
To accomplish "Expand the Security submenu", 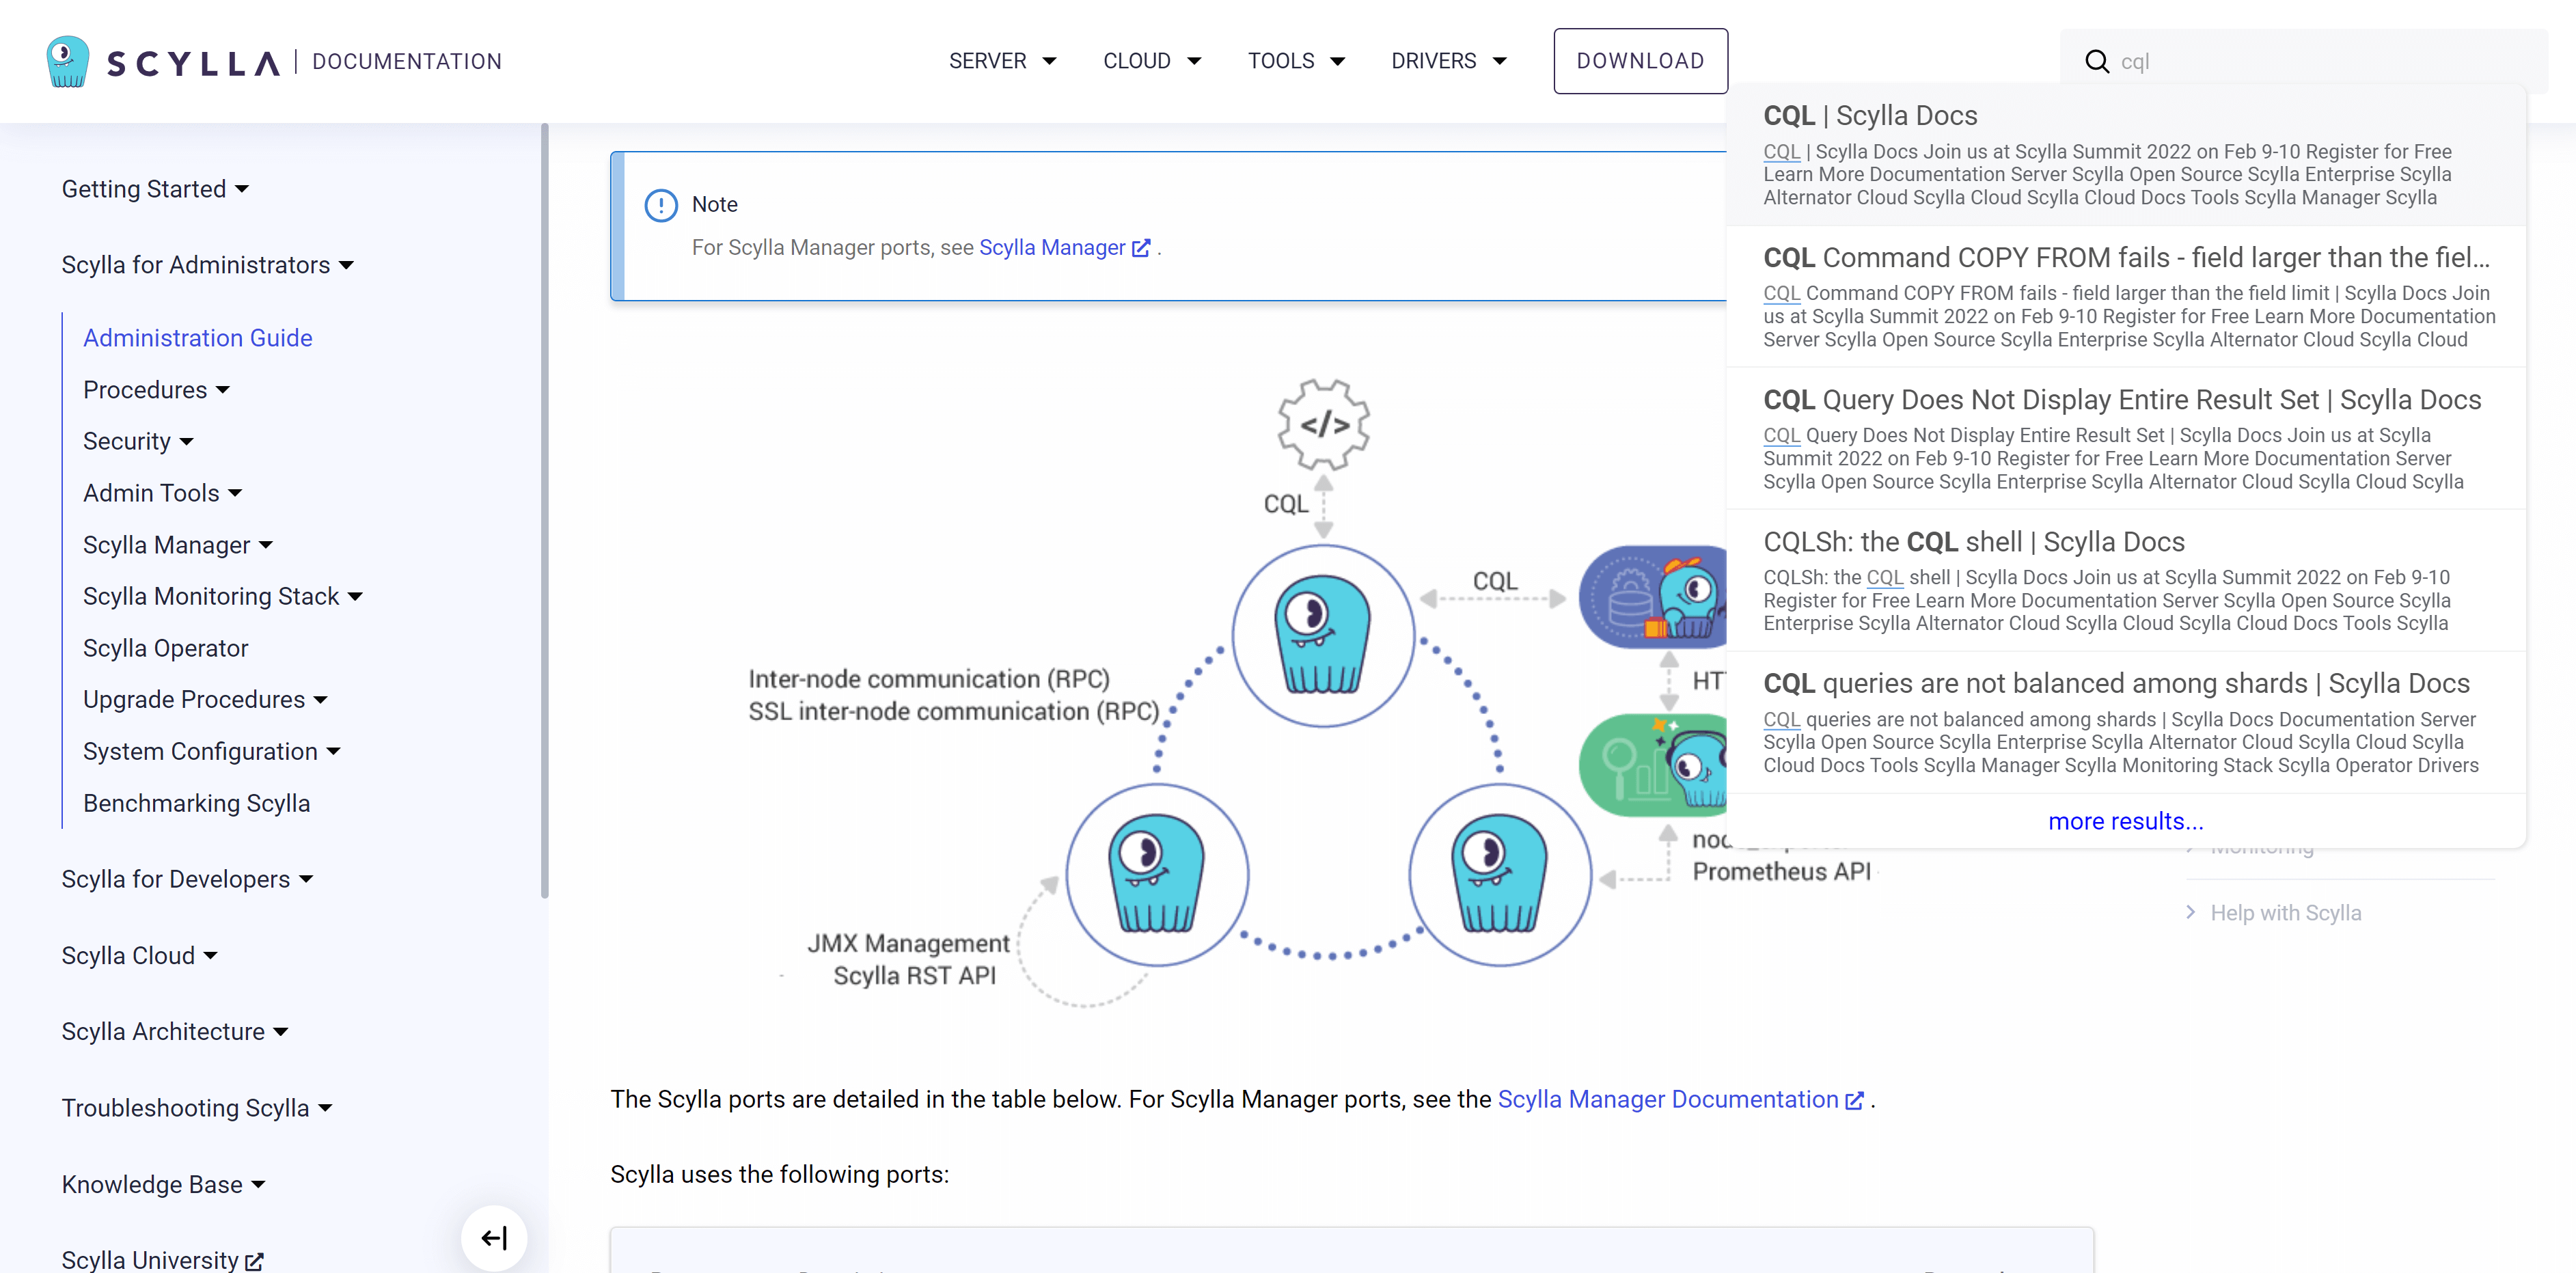I will 138,441.
